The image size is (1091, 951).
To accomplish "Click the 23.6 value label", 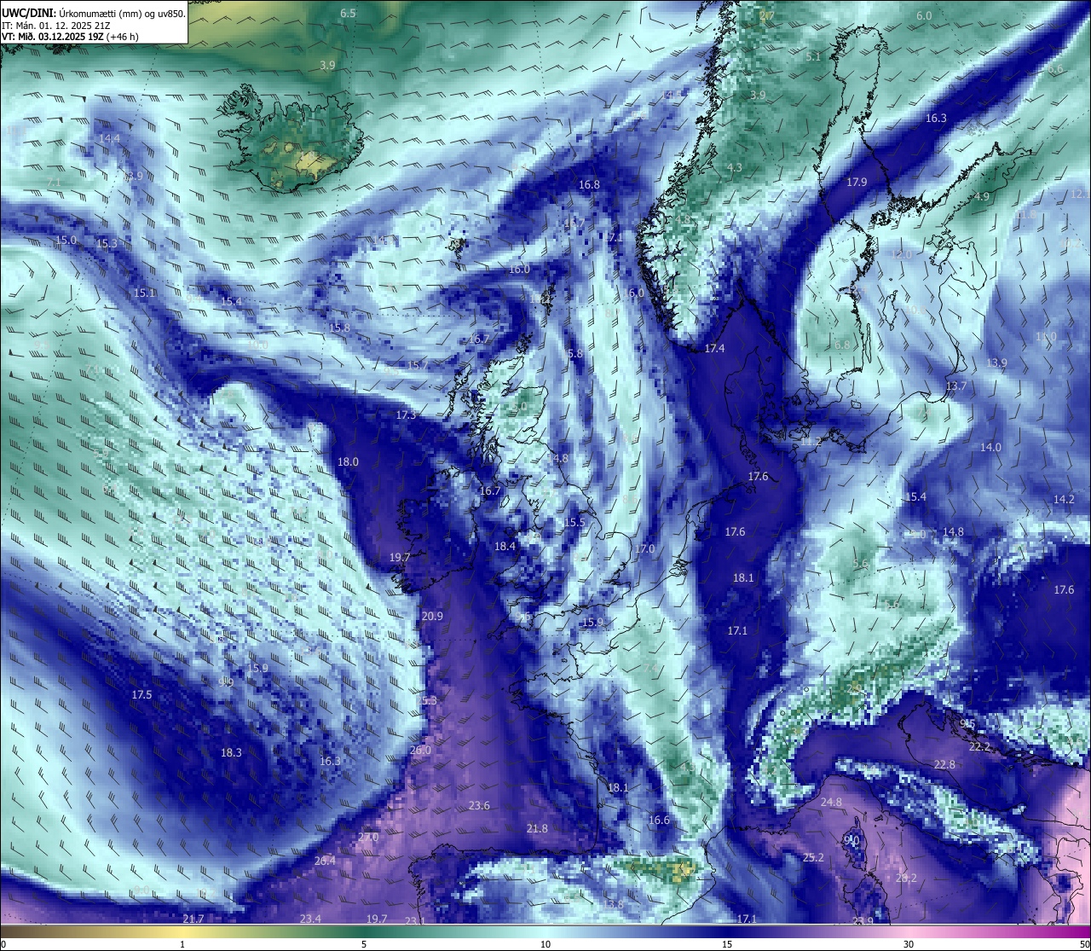I will click(479, 806).
